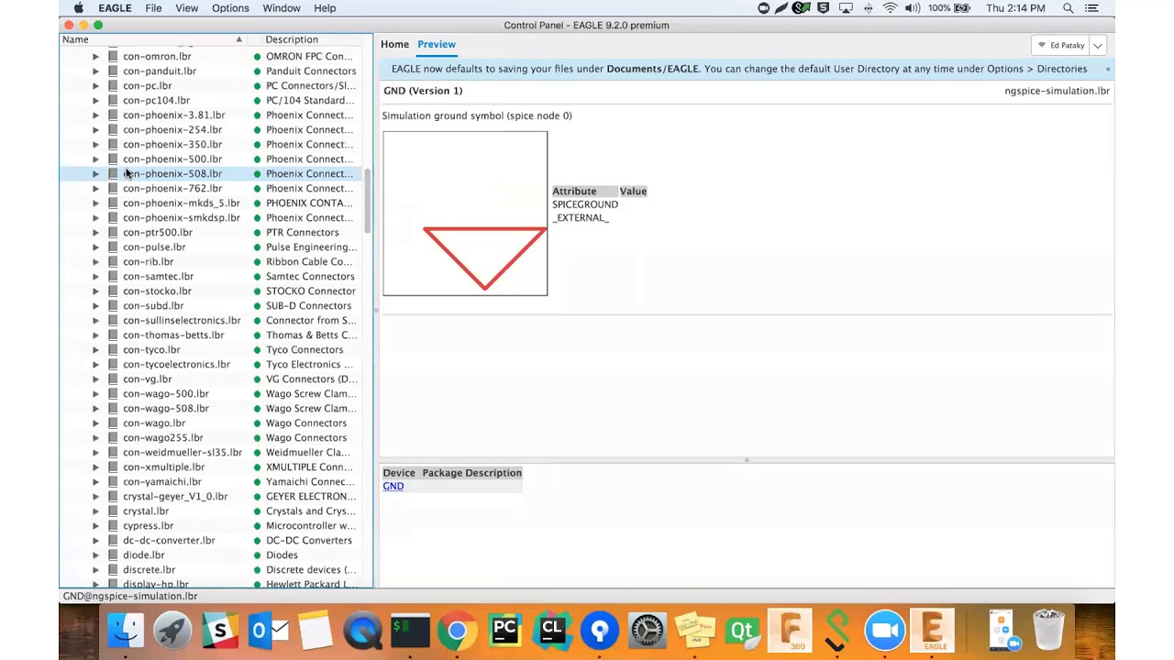The image size is (1174, 660).
Task: Open the dropdown arrow beside Ed Pataky
Action: click(1098, 45)
